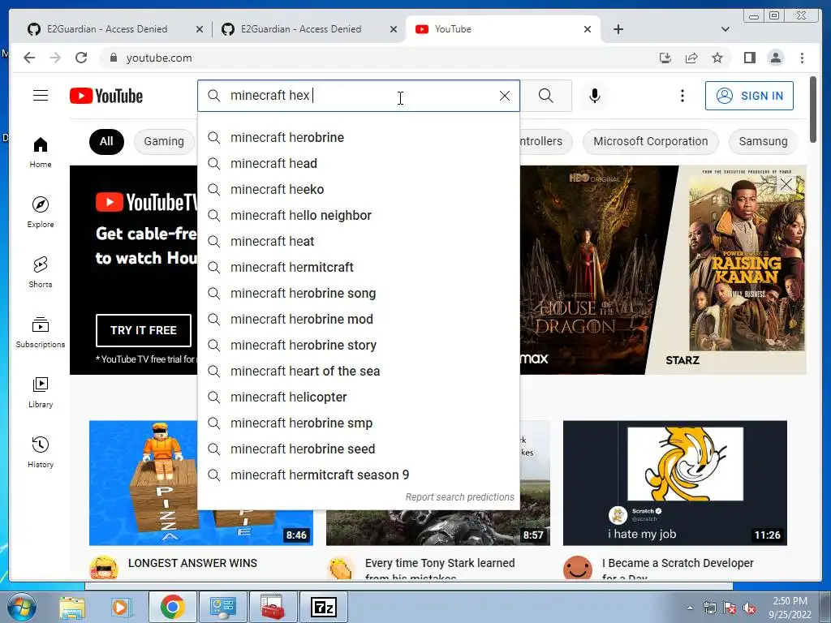Choose suggestion minecraft herobrine smp
831x623 pixels.
(358, 423)
